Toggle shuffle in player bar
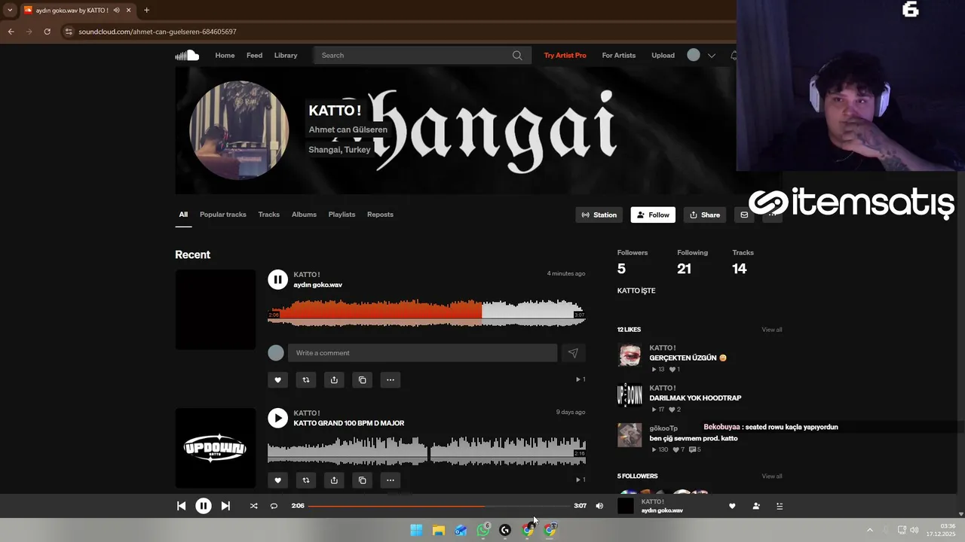965x542 pixels. point(253,506)
